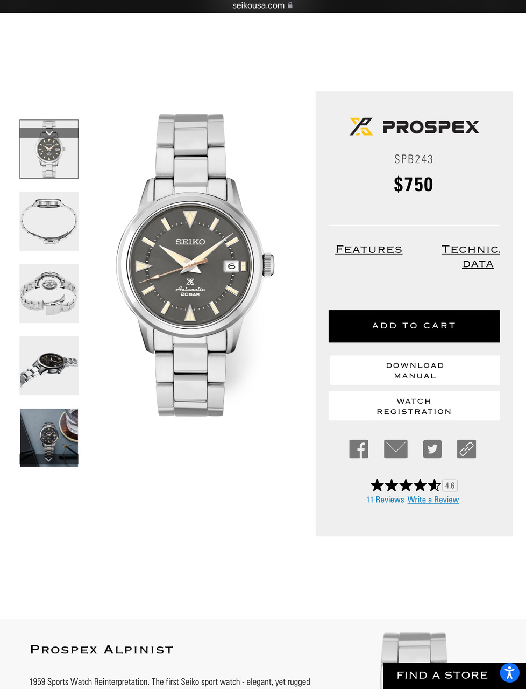Open the Watch Registration page
Viewport: 526px width, 689px height.
point(414,406)
